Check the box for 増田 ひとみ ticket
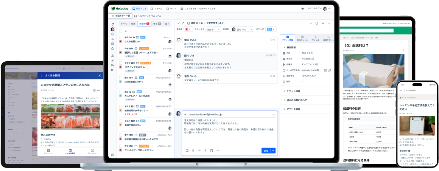Viewport: 439px width, 171px height. [121, 37]
